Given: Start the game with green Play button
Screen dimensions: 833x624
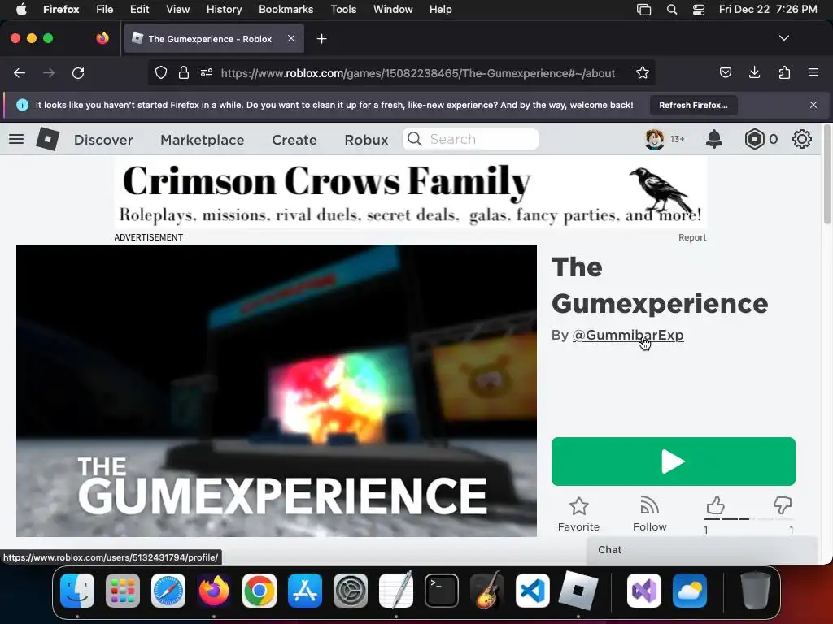Looking at the screenshot, I should coord(673,461).
